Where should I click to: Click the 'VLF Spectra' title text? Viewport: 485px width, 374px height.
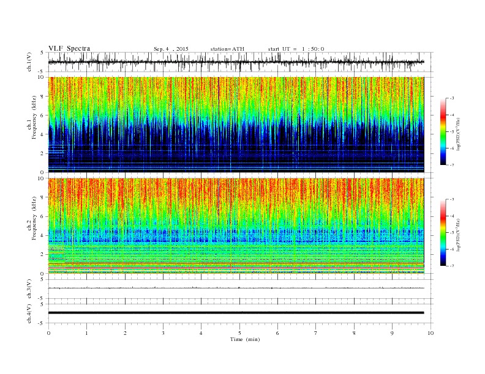click(69, 48)
